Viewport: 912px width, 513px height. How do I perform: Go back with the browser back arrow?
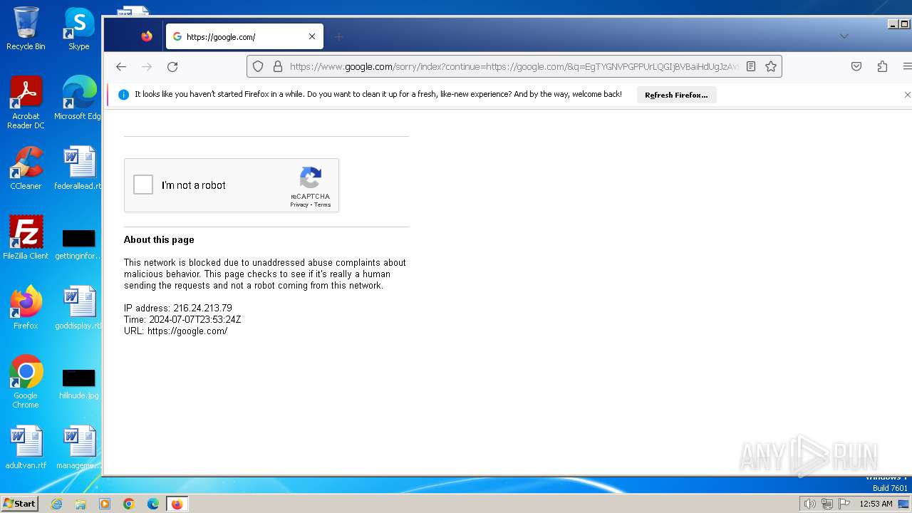point(121,66)
